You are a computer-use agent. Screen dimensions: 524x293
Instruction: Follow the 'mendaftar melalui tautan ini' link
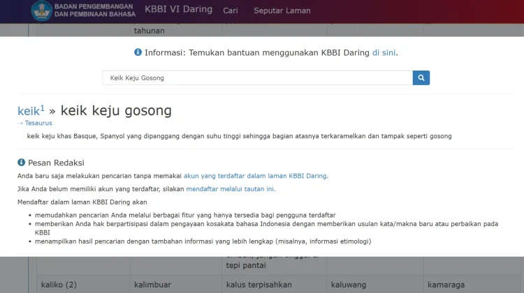click(x=230, y=189)
